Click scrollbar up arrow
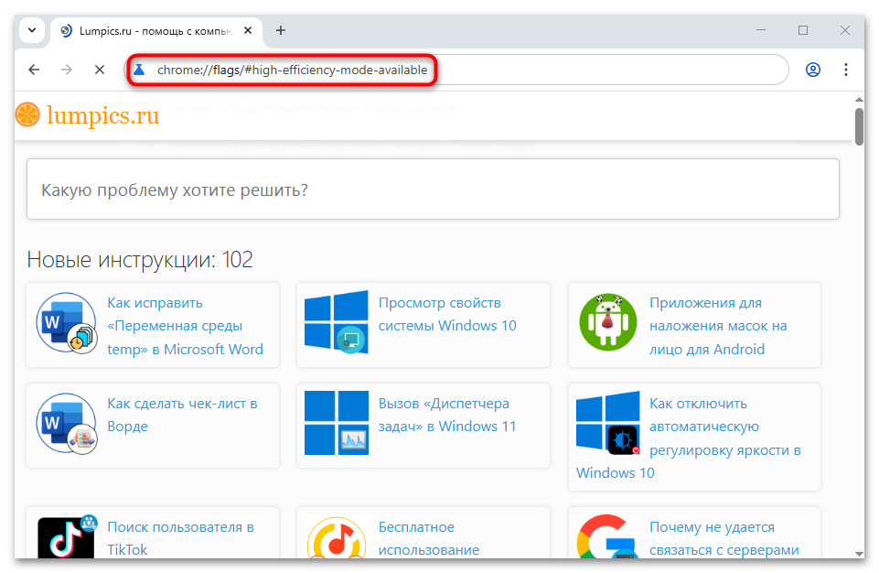Viewport: 879px width, 573px height. coord(860,100)
